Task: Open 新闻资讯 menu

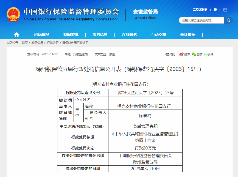Action: click(x=71, y=35)
